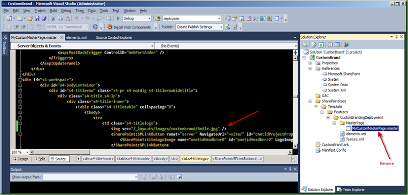Image resolution: width=408 pixels, height=195 pixels.
Task: Start debugging with the green play icon
Action: click(118, 18)
